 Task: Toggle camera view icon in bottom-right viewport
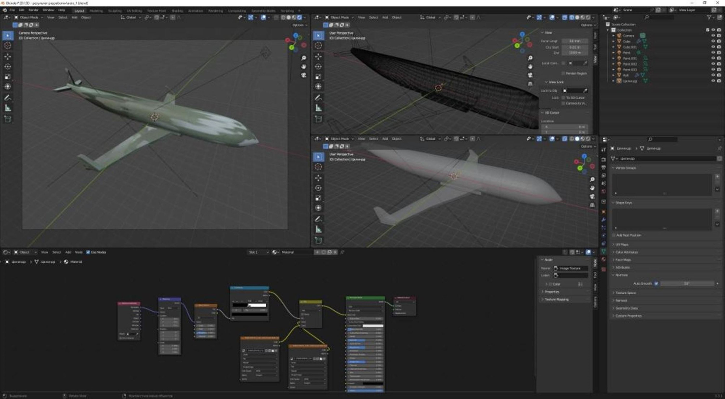(x=592, y=196)
